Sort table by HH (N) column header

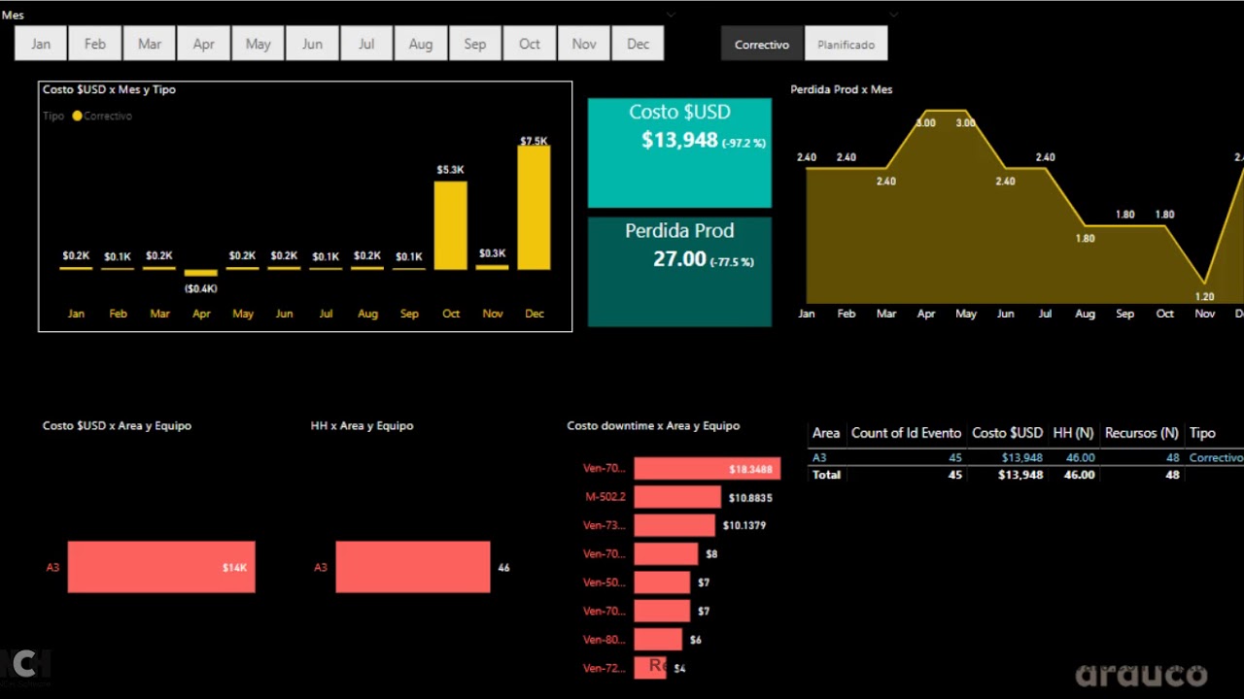pos(1073,433)
